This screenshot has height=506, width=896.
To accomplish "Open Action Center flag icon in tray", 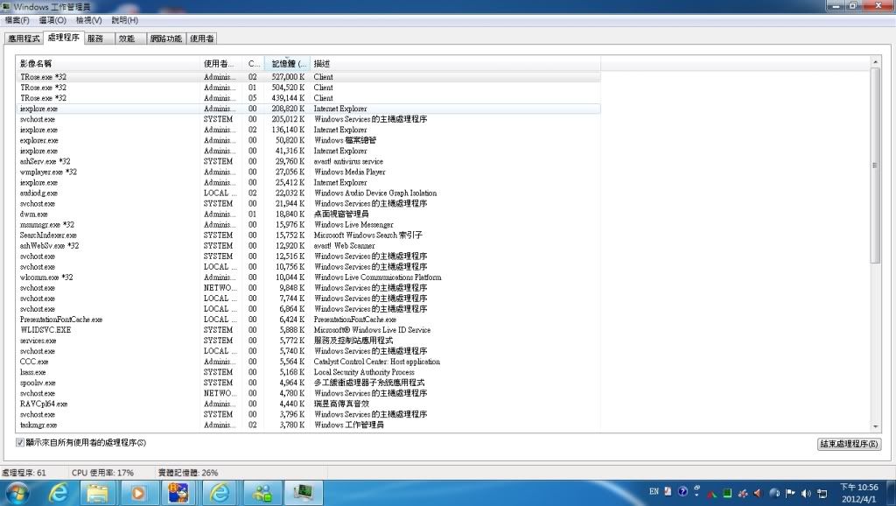I will point(790,493).
